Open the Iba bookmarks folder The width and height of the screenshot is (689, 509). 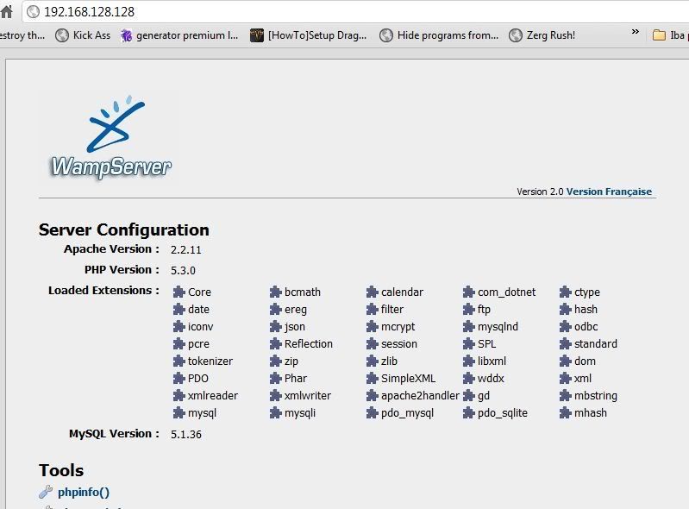click(670, 35)
